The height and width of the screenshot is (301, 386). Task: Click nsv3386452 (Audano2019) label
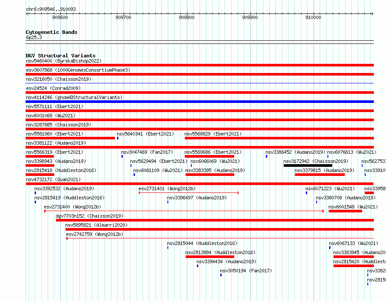click(x=295, y=152)
